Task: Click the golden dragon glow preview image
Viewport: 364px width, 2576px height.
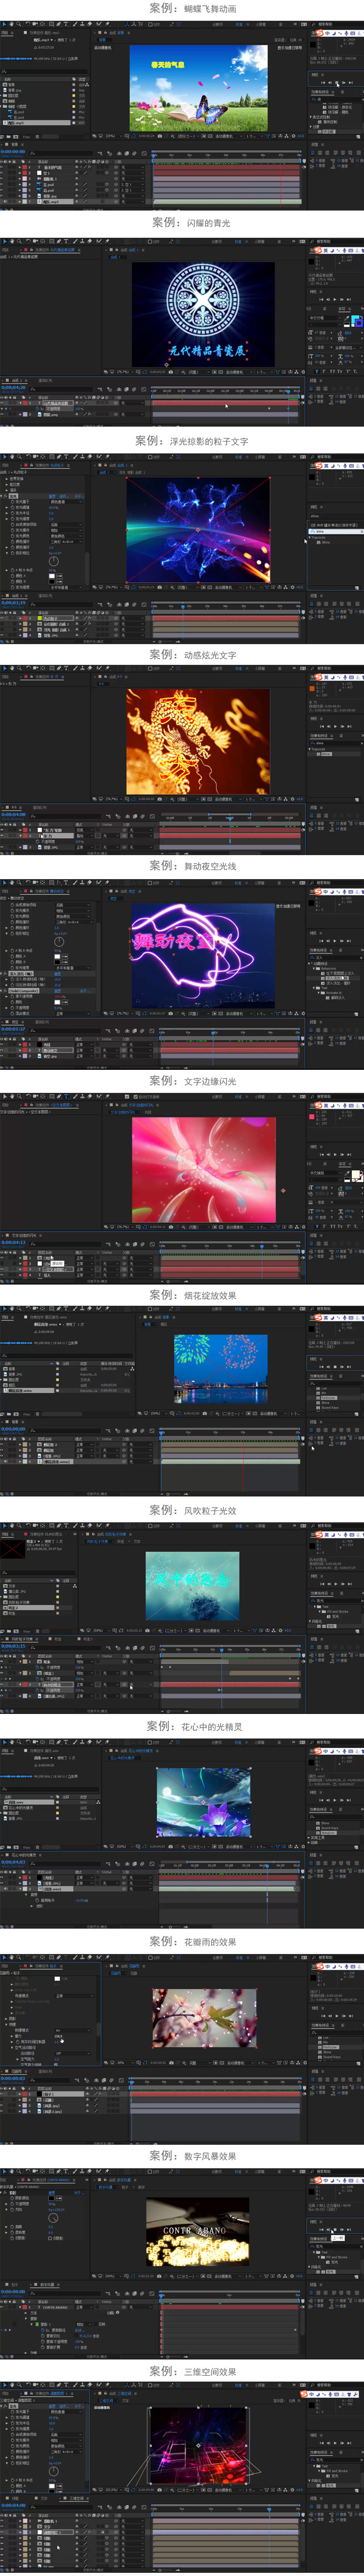Action: [198, 741]
